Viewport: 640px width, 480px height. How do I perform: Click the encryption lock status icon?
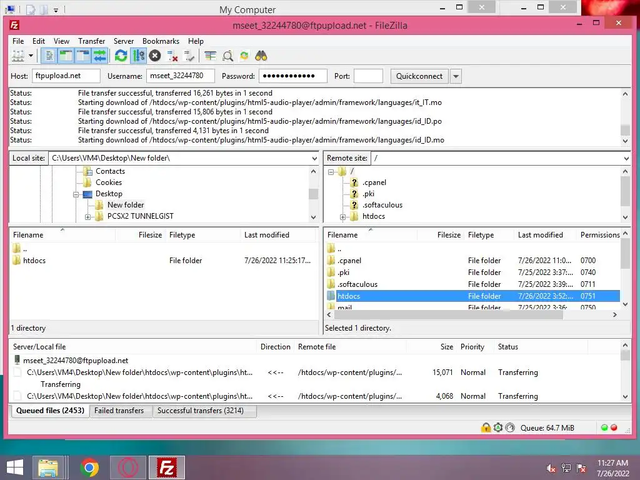pyautogui.click(x=486, y=427)
